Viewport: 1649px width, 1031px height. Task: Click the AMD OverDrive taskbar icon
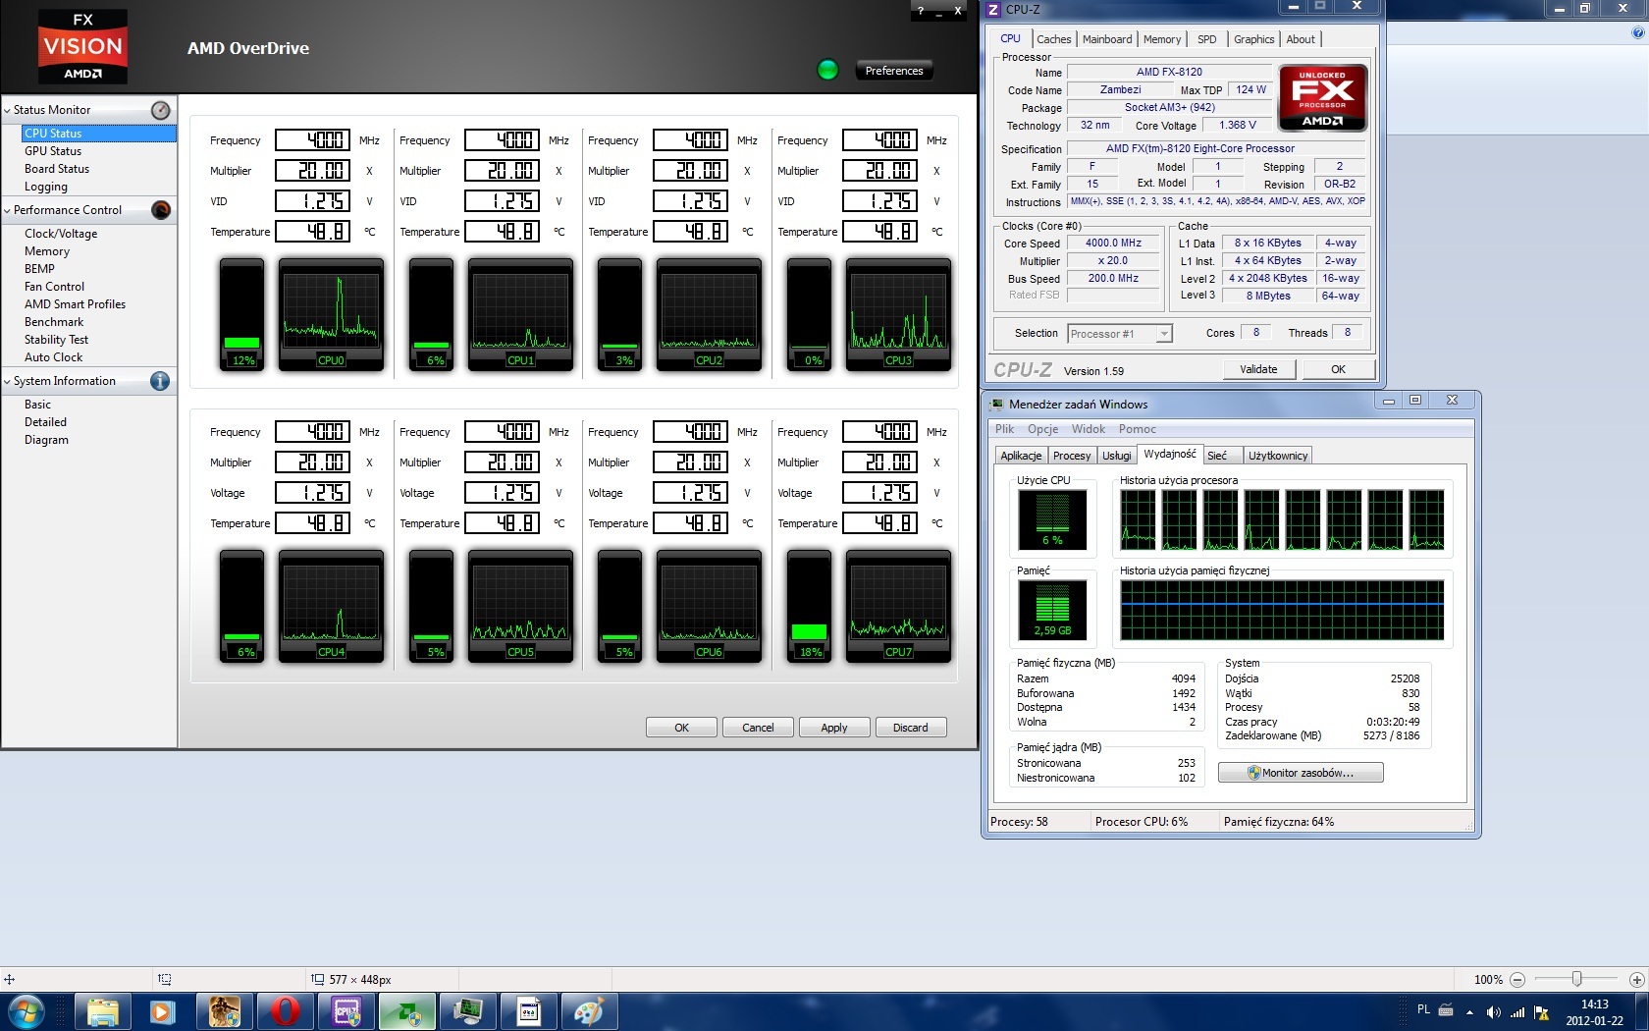407,1011
